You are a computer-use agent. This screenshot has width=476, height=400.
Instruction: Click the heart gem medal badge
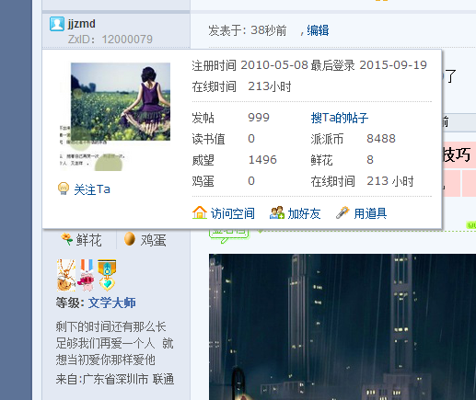(x=107, y=275)
